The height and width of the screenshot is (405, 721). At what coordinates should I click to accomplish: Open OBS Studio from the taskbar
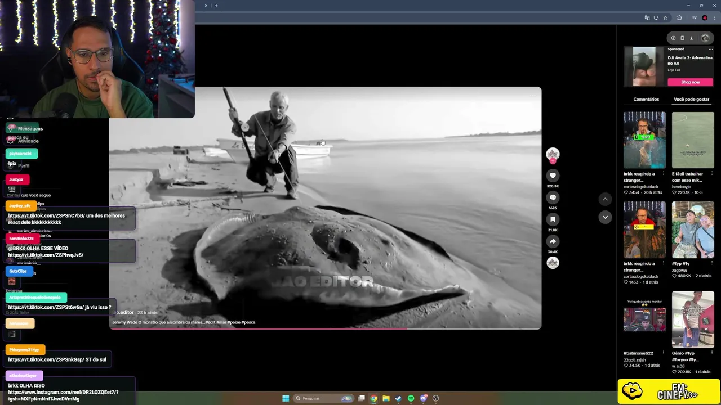436,398
